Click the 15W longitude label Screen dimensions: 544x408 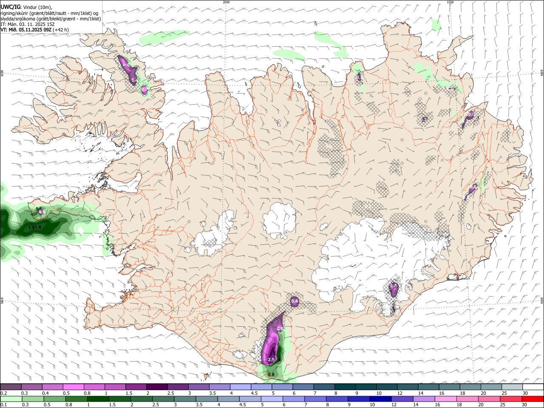(x=450, y=2)
